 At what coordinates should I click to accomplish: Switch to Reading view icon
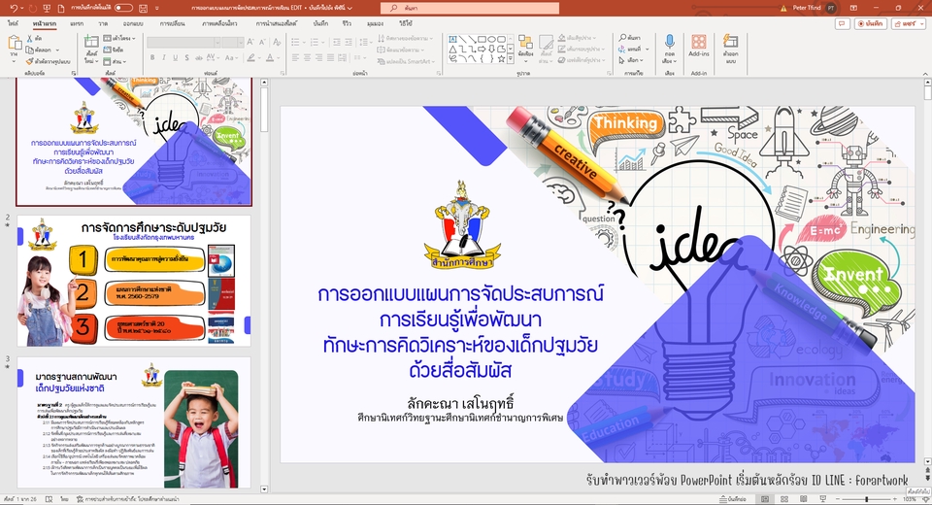(803, 499)
